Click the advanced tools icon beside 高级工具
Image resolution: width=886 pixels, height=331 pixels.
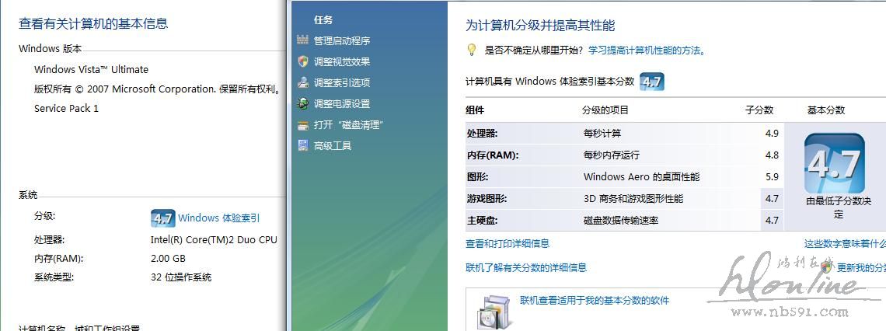coord(303,146)
